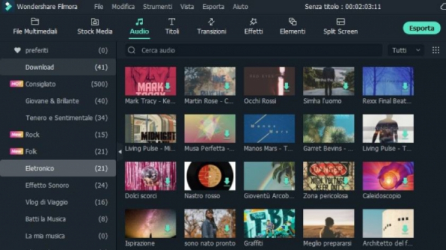Download the sono nato pronto track

(x=227, y=228)
